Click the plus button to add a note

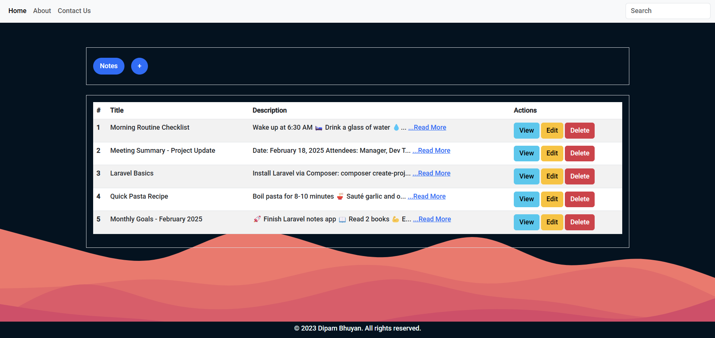[139, 66]
